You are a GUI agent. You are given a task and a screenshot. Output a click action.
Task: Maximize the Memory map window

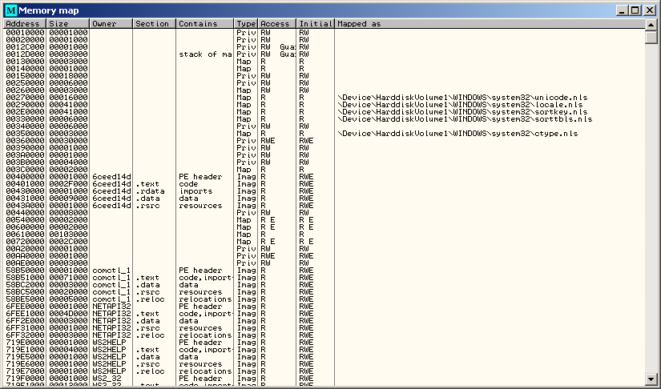[635, 10]
